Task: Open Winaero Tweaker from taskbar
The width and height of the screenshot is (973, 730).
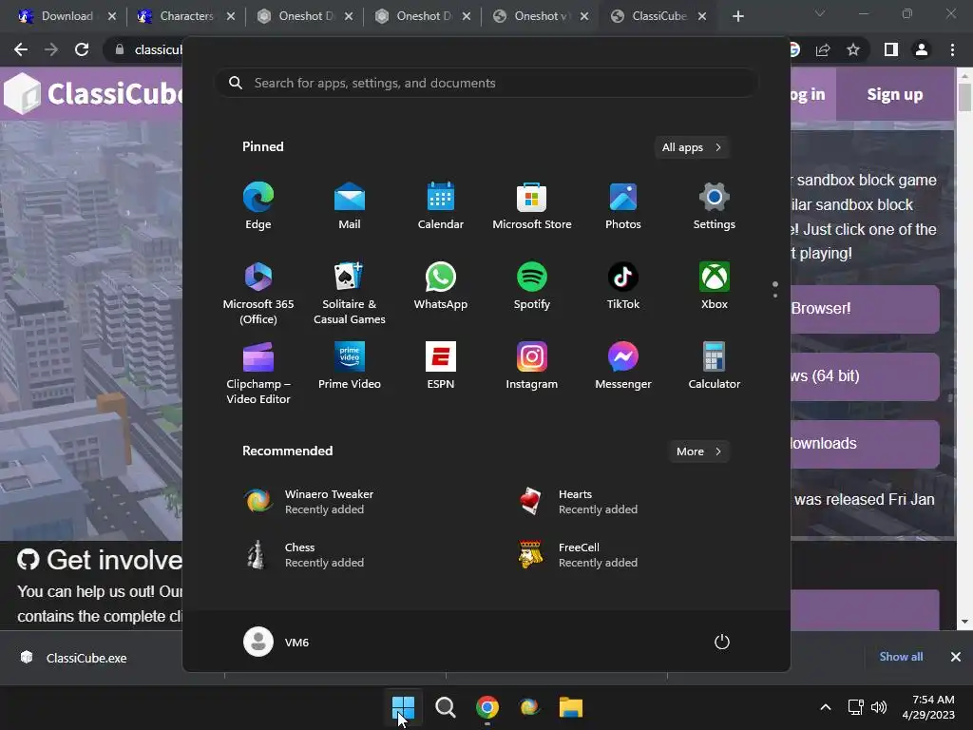Action: coord(528,707)
